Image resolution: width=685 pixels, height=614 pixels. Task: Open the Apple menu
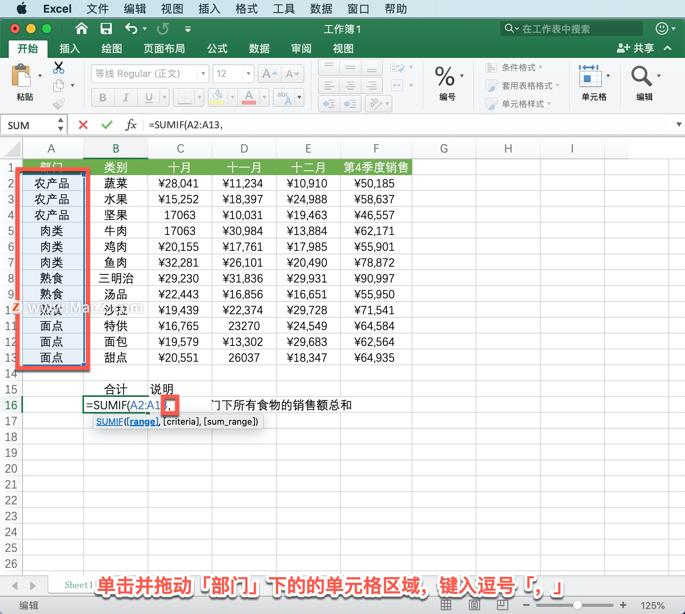(x=22, y=8)
